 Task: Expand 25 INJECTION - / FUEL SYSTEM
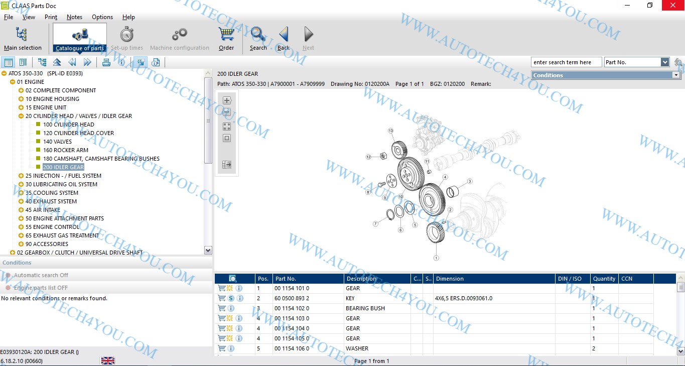point(21,176)
